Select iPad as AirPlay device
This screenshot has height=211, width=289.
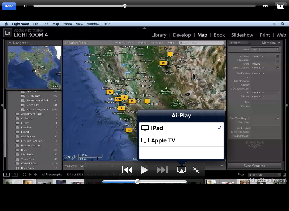(x=181, y=128)
